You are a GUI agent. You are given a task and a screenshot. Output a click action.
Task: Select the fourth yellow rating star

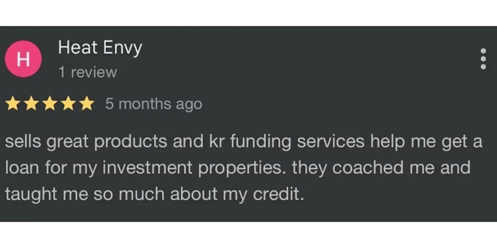[x=68, y=103]
